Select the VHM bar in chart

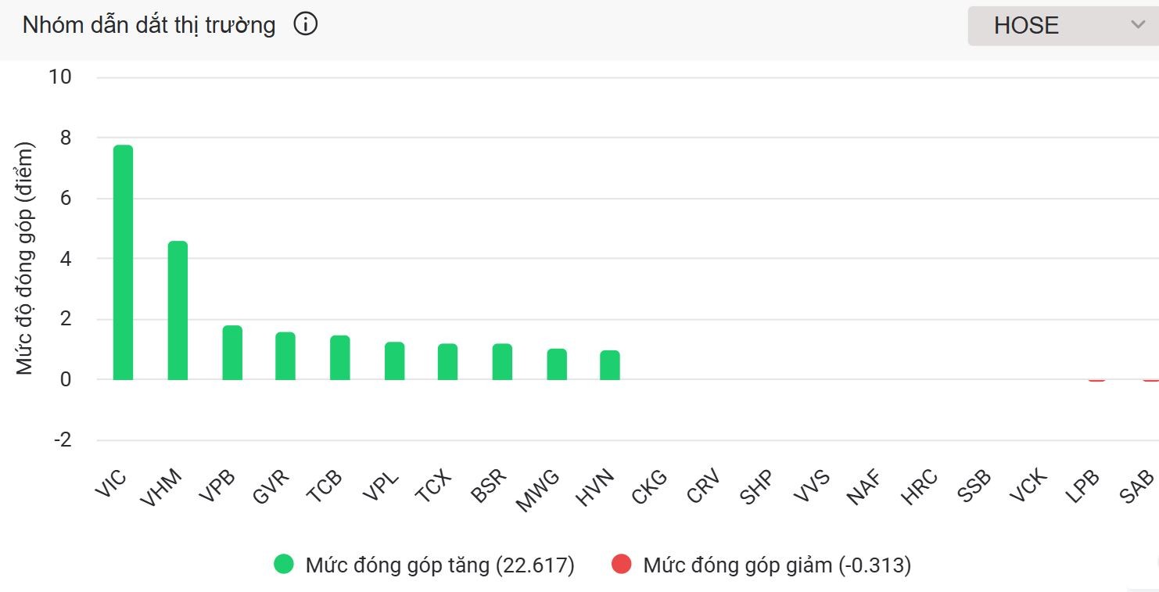click(178, 310)
